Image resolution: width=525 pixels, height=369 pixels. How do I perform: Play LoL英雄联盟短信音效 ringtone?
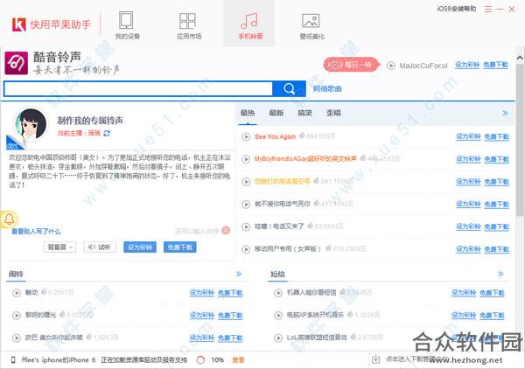(278, 338)
